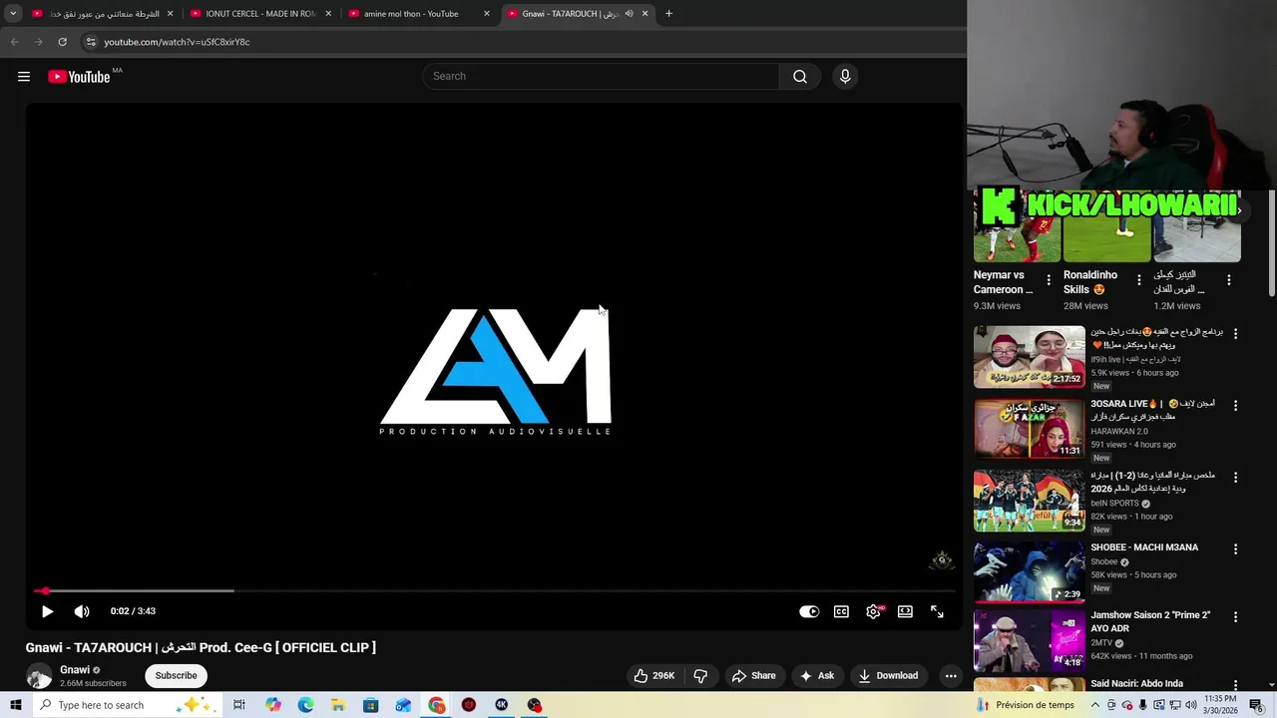
Task: Focus the YouTube search field
Action: tap(601, 77)
